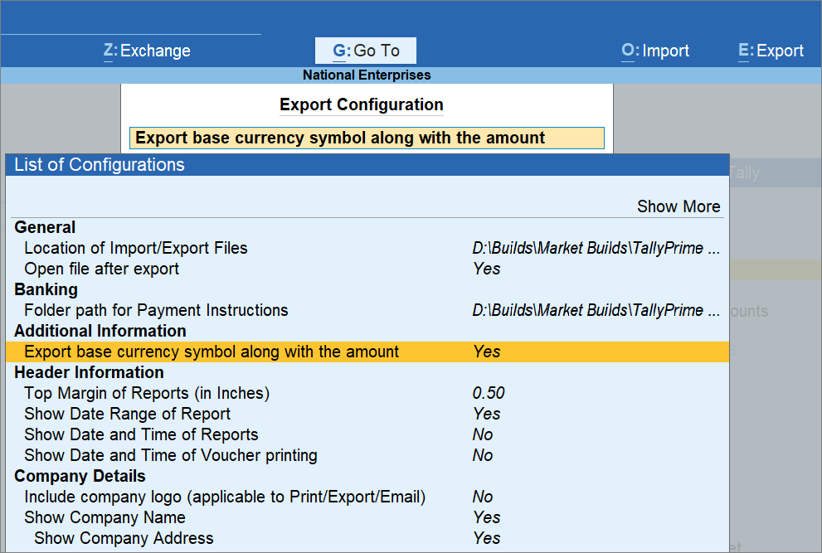Click Yes value for Show Company Name
This screenshot has height=553, width=822.
(x=487, y=517)
